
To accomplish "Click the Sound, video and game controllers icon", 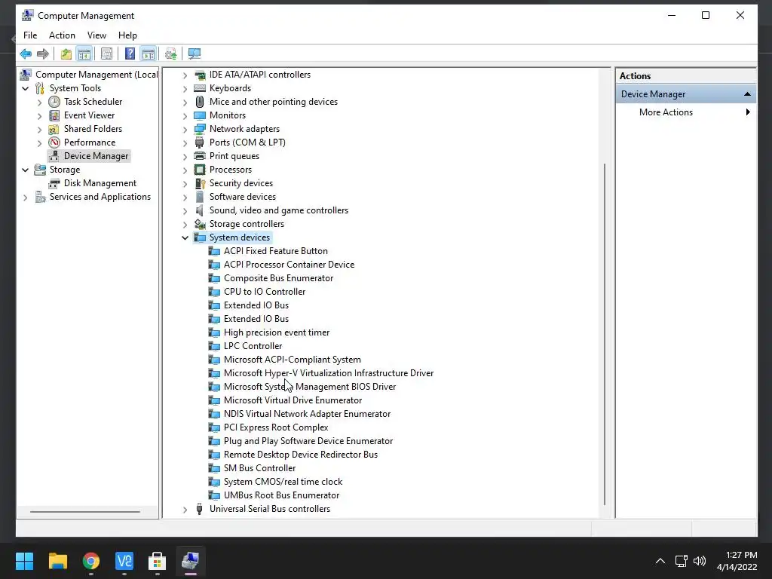I will click(199, 210).
